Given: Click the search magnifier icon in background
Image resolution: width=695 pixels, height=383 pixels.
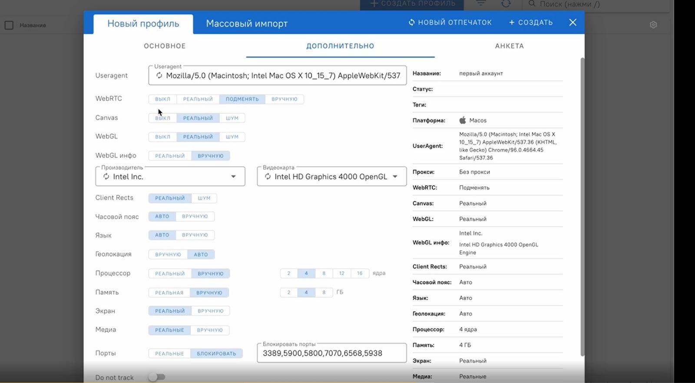Looking at the screenshot, I should (x=532, y=3).
